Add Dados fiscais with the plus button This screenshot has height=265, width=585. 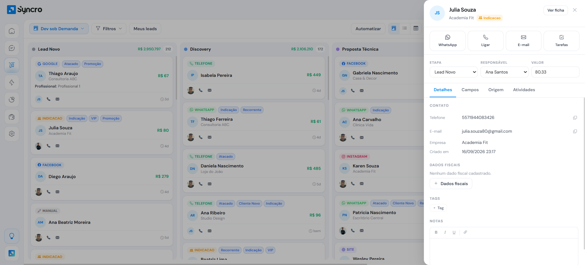[x=451, y=184]
